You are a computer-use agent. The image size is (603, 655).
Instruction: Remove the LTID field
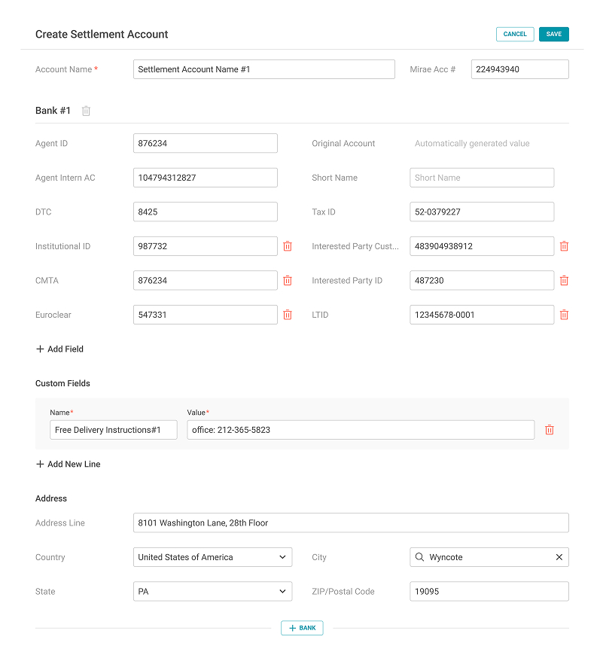pyautogui.click(x=564, y=315)
